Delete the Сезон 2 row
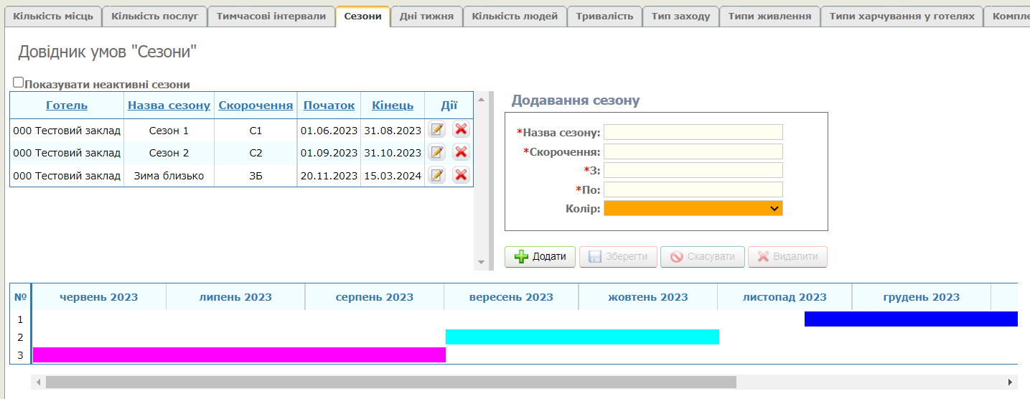1030x399 pixels. point(461,152)
